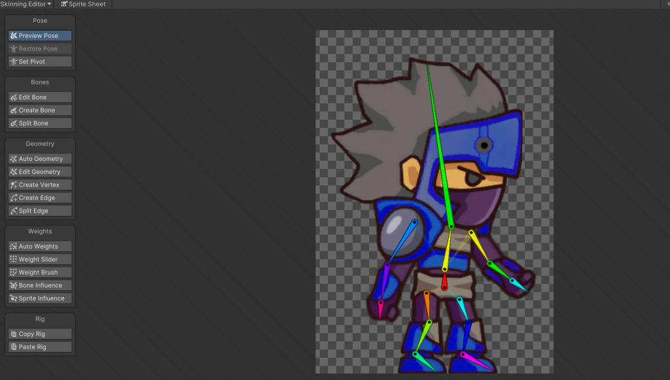The width and height of the screenshot is (670, 380).
Task: Select the Set Pivot tool icon
Action: pyautogui.click(x=14, y=62)
